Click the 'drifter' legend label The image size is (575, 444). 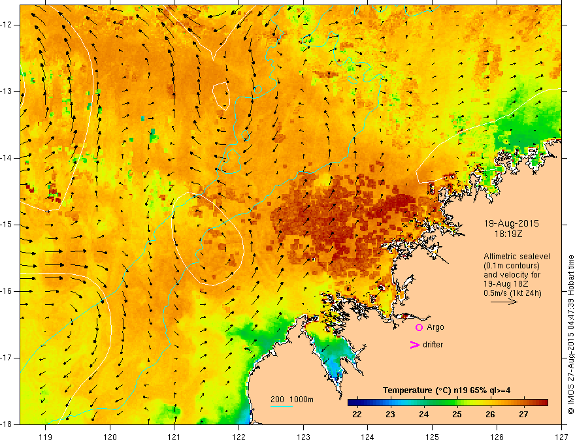[x=433, y=345]
